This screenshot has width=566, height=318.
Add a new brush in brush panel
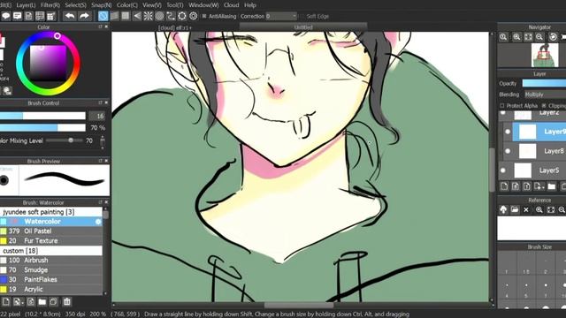coord(6,301)
